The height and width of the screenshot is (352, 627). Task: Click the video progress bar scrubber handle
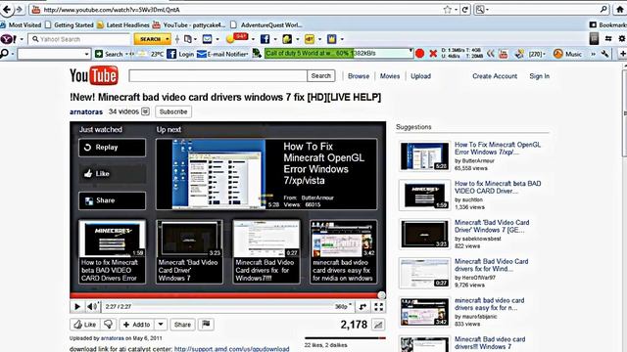pos(381,295)
